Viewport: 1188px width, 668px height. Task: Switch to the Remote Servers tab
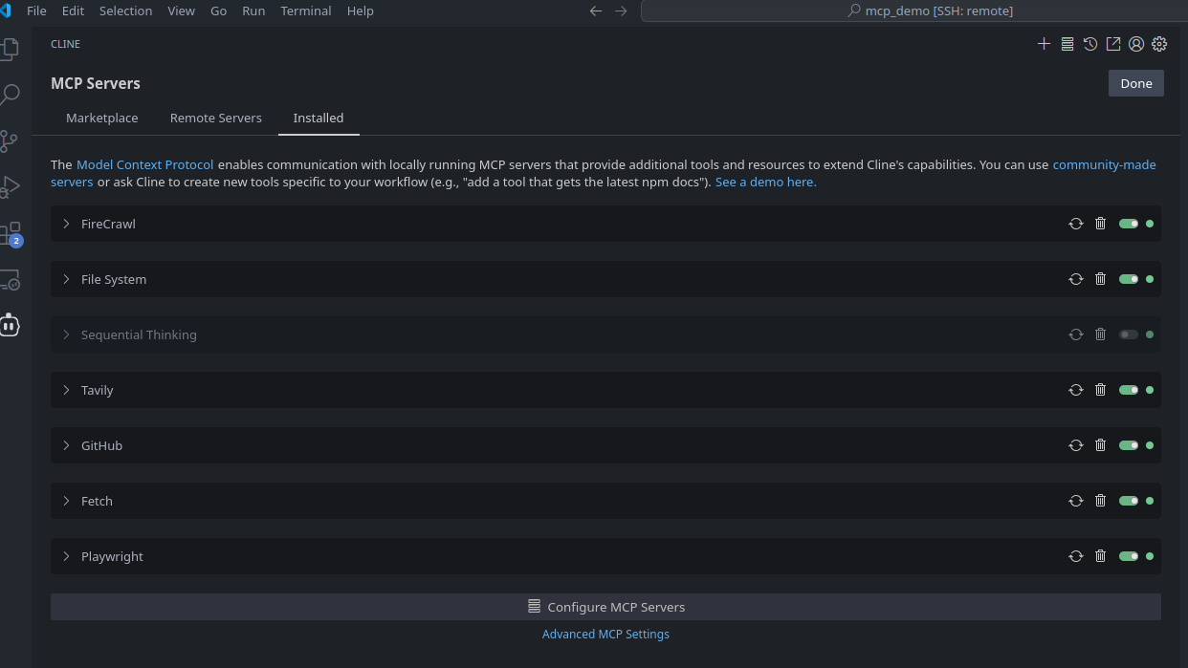pos(216,118)
